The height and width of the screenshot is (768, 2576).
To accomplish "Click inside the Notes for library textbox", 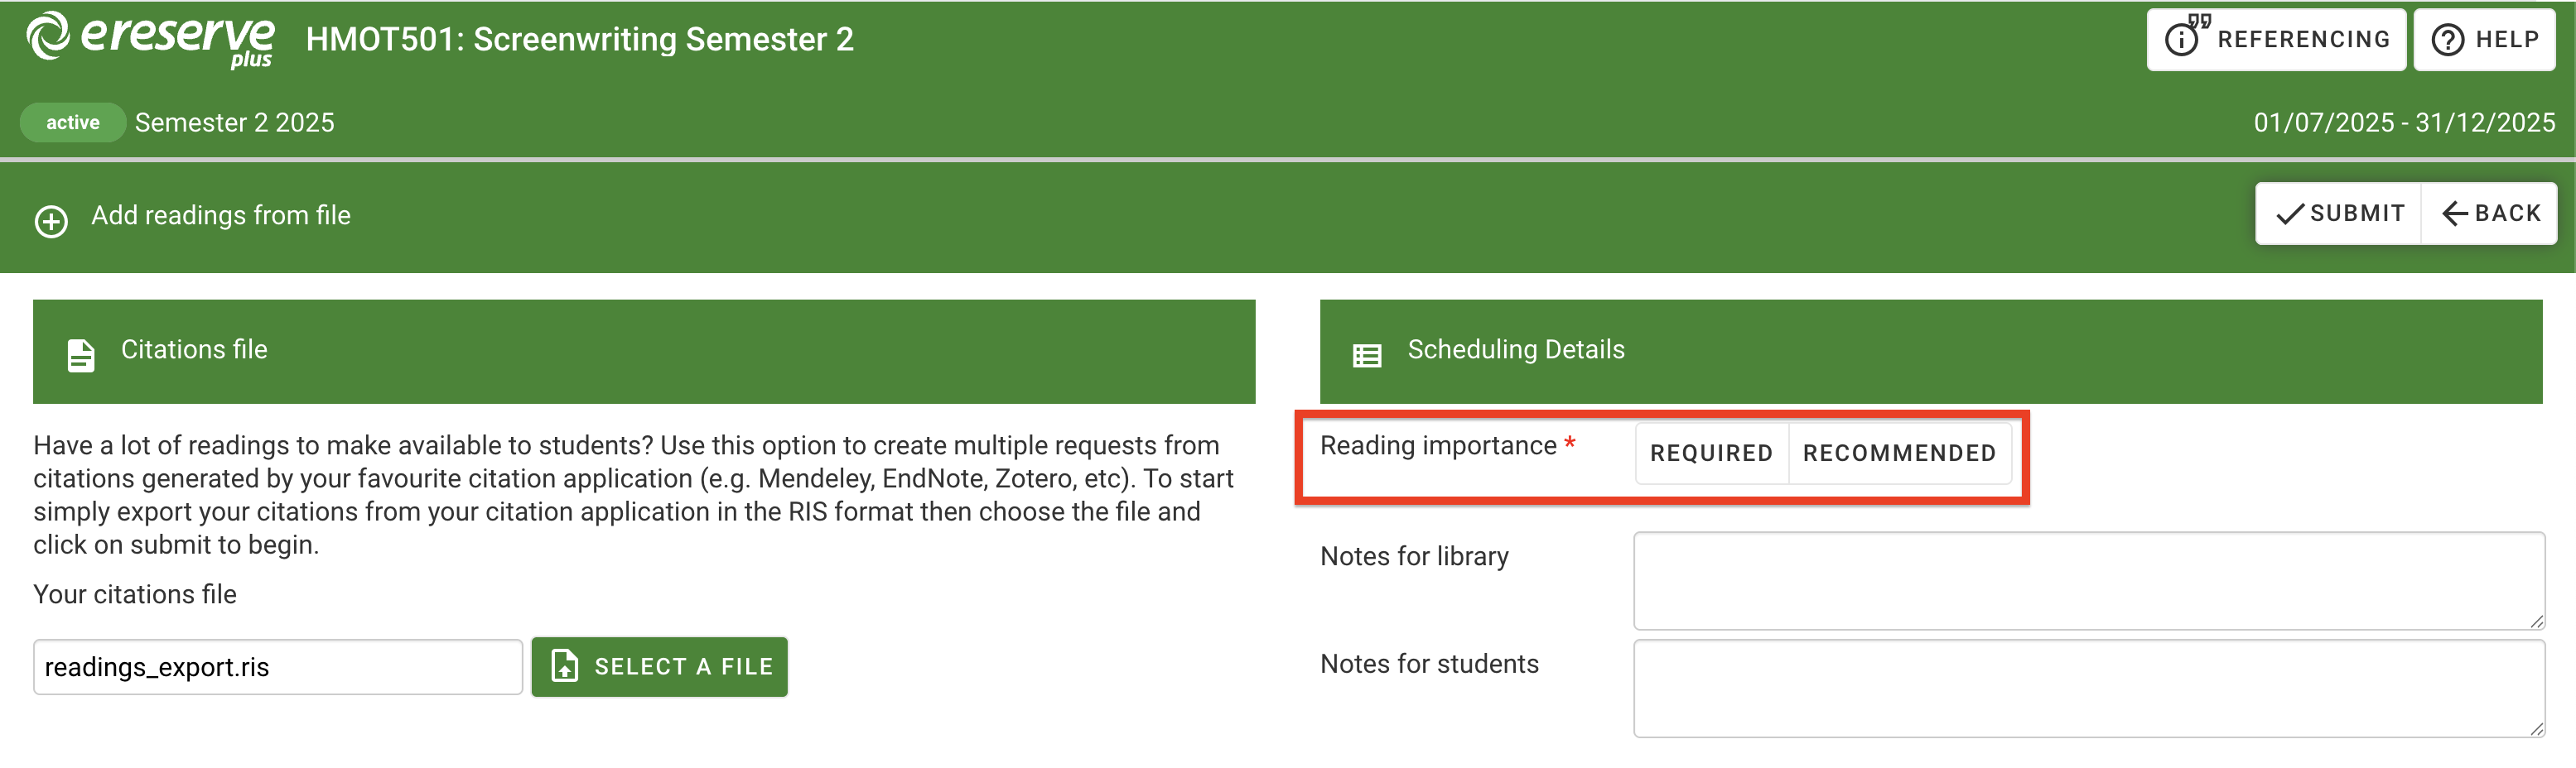I will point(2088,579).
